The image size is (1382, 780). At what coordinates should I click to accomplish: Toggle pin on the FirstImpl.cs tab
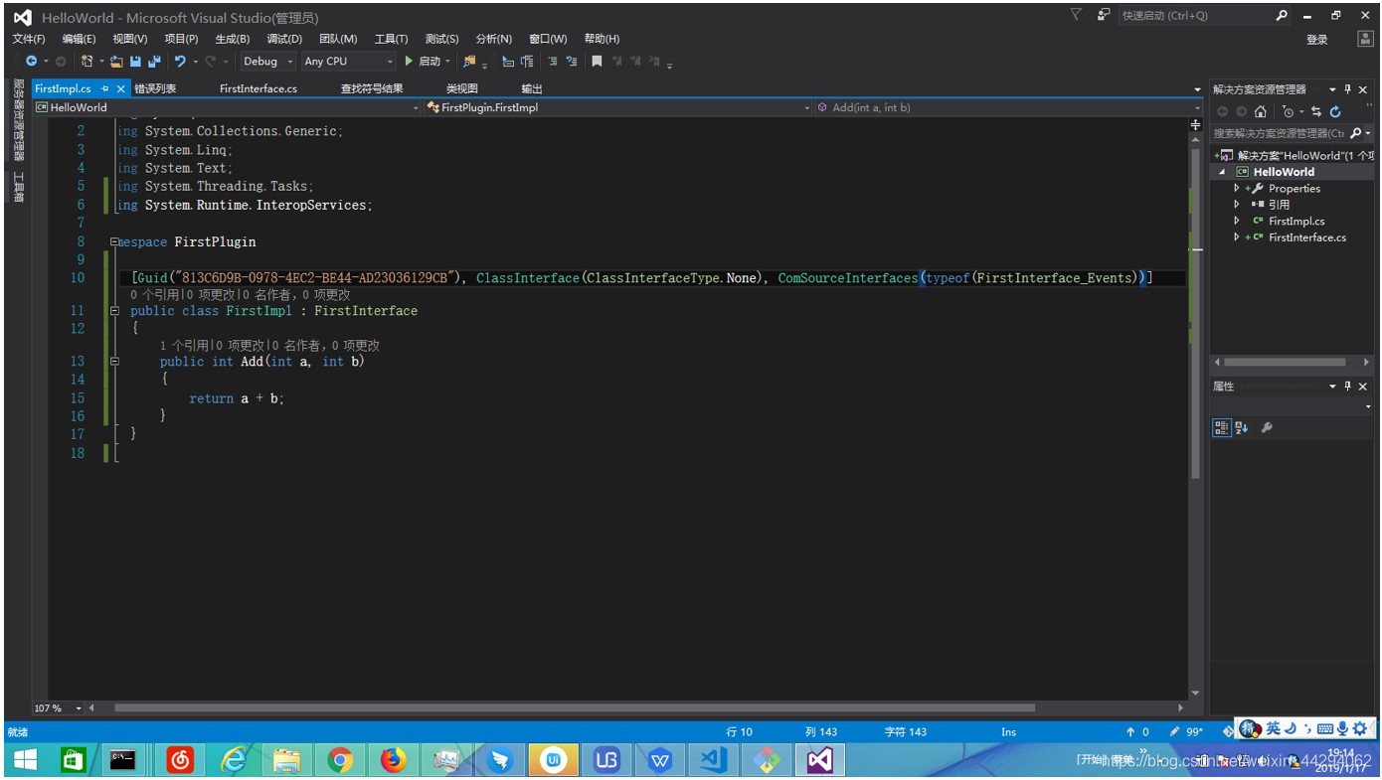click(105, 89)
